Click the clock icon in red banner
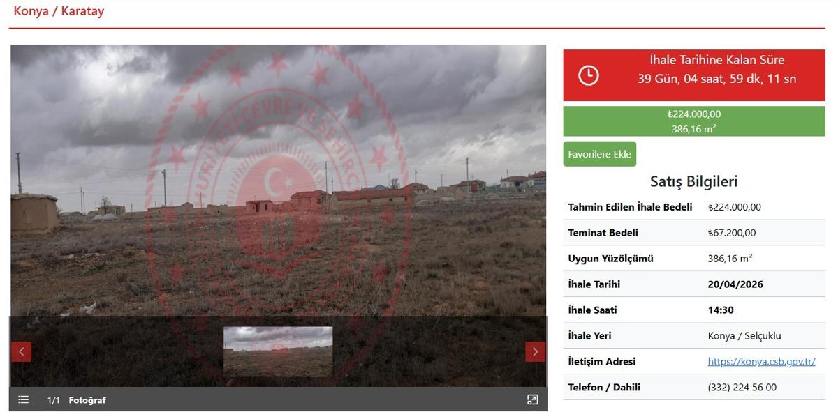The image size is (838, 412). coord(589,75)
